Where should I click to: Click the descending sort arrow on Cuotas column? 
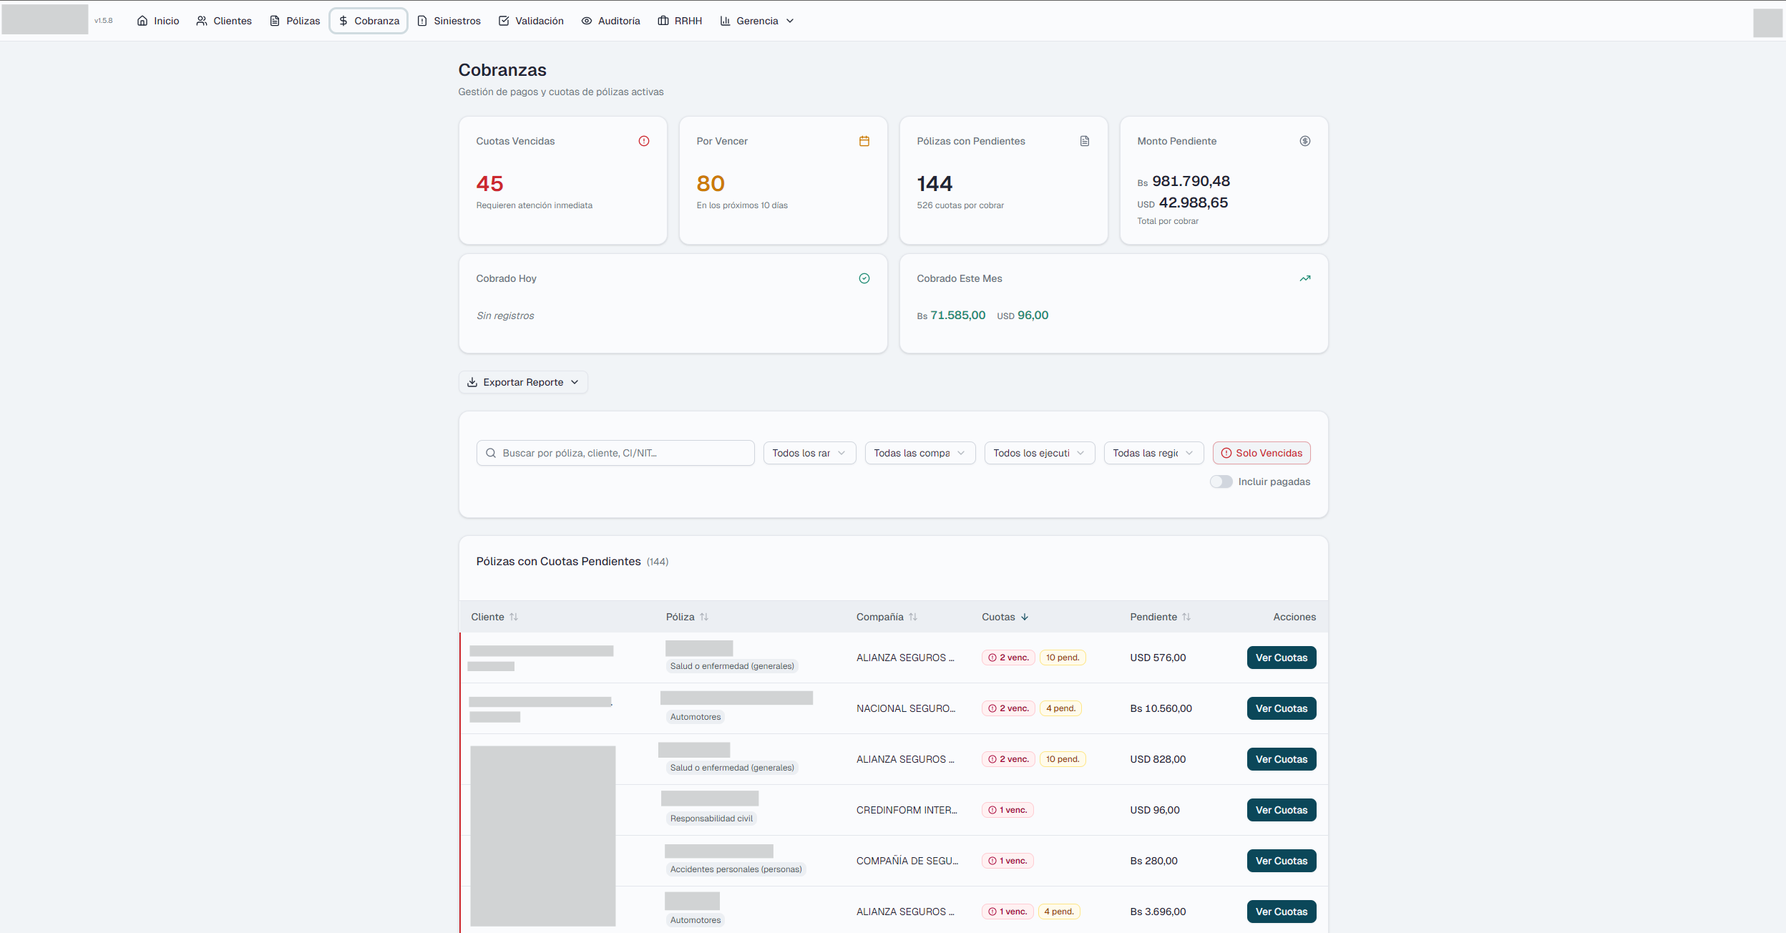[1025, 616]
